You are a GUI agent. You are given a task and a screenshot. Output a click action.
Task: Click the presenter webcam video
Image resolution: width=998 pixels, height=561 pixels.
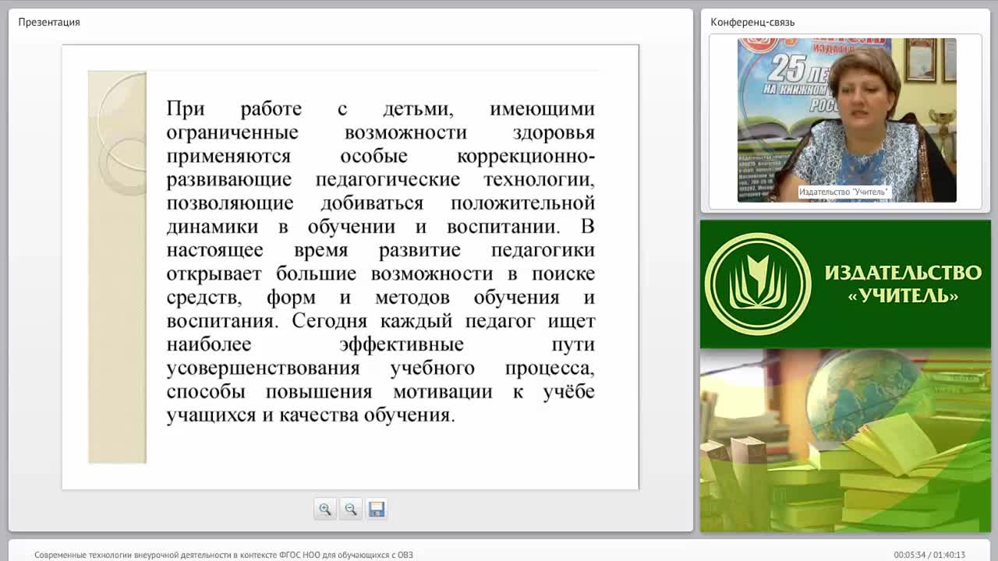pos(847,120)
